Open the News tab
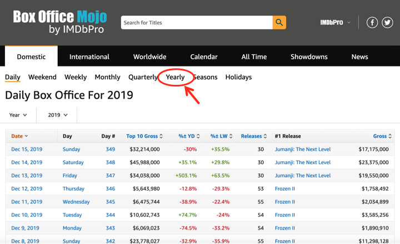This screenshot has width=400, height=244. click(x=359, y=57)
